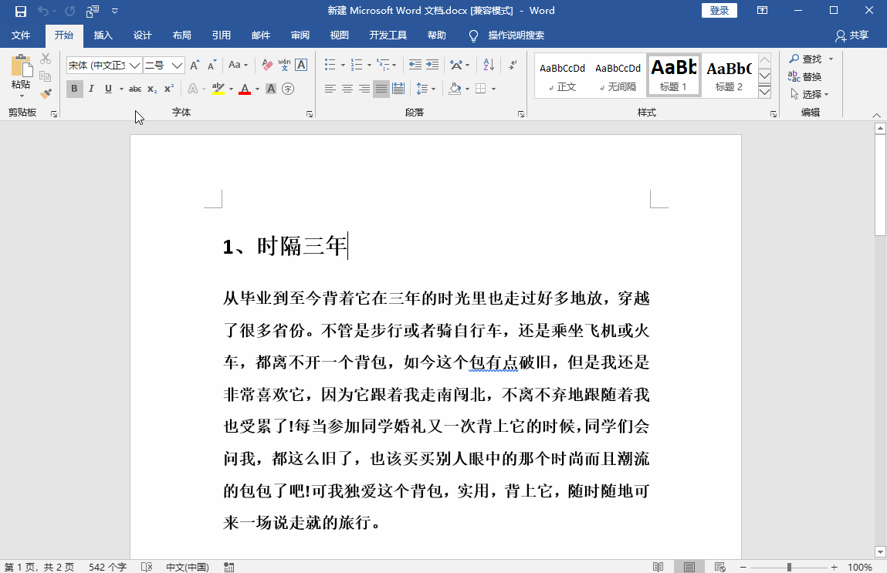The height and width of the screenshot is (573, 887).
Task: Toggle italic formatting
Action: coord(91,89)
